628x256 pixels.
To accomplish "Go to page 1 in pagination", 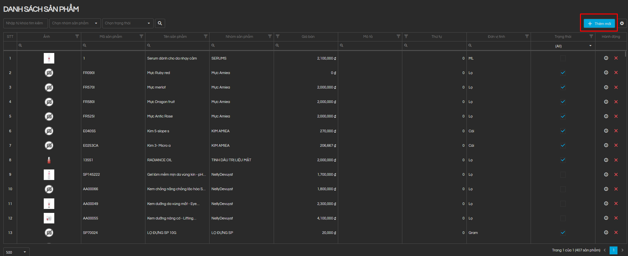I will [x=613, y=250].
